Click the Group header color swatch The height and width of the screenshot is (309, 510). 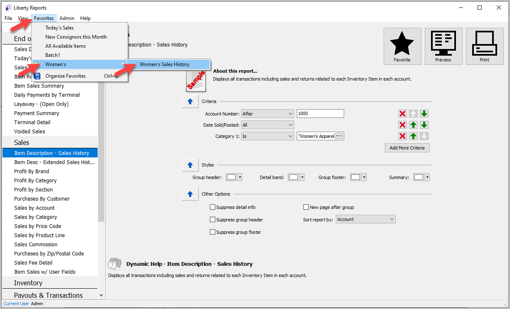click(232, 177)
